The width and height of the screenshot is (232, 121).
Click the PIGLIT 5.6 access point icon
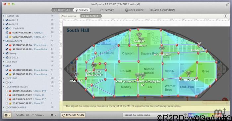click(76, 75)
